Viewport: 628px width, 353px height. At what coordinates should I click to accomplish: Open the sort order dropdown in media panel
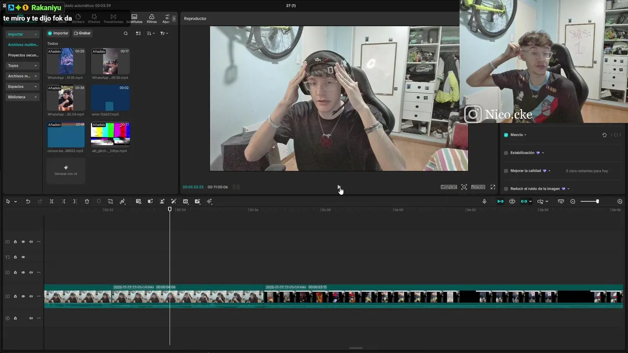tap(151, 33)
